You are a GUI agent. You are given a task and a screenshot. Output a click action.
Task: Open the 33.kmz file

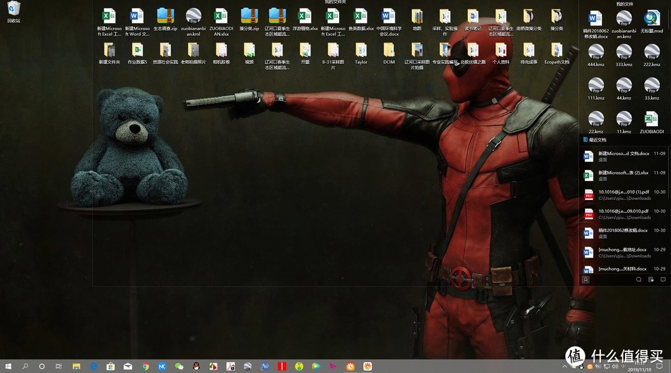652,89
